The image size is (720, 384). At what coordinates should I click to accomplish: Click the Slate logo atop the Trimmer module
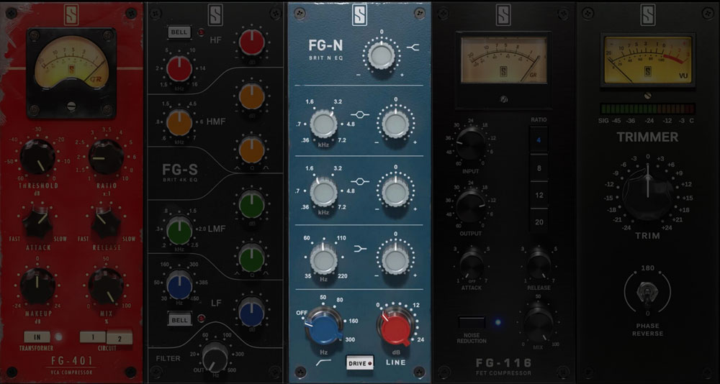click(648, 15)
